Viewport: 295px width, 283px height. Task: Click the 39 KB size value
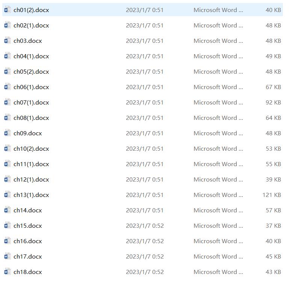[273, 180]
